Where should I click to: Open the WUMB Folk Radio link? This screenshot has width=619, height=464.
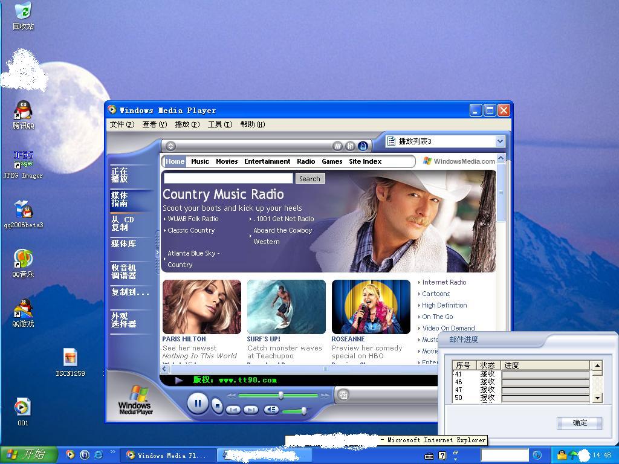coord(193,219)
